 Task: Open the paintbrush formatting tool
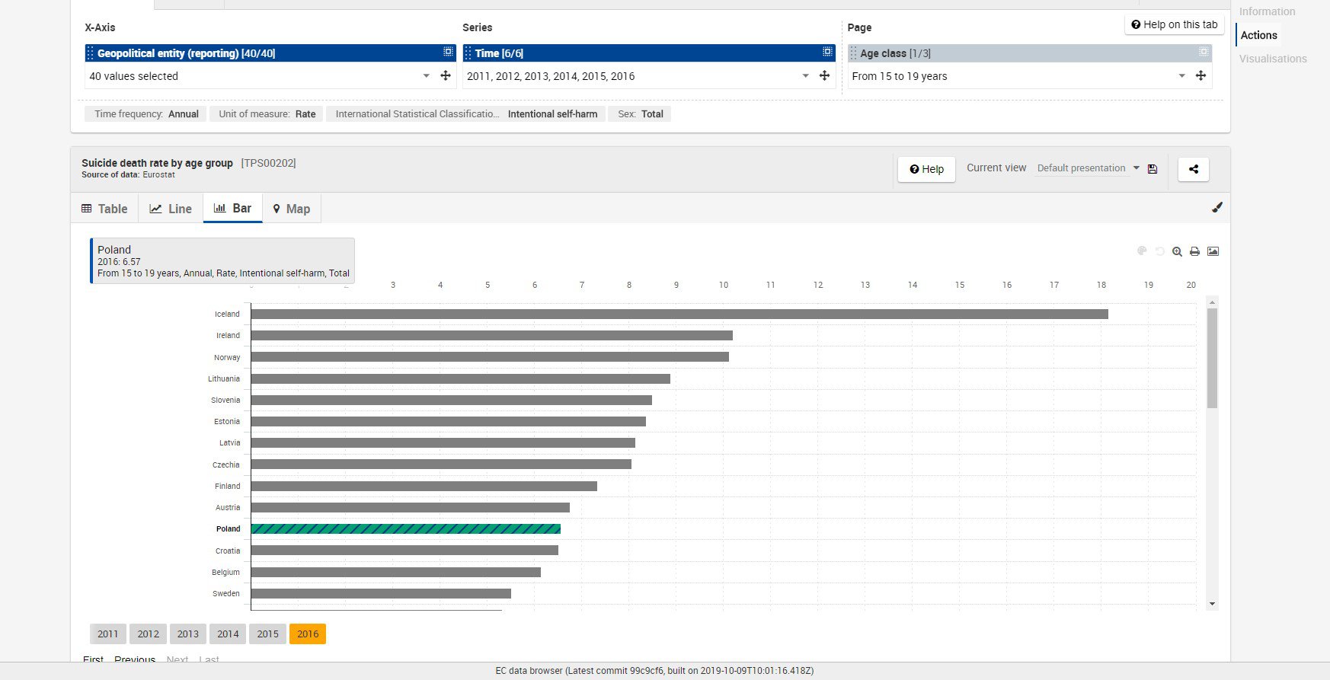coord(1217,207)
